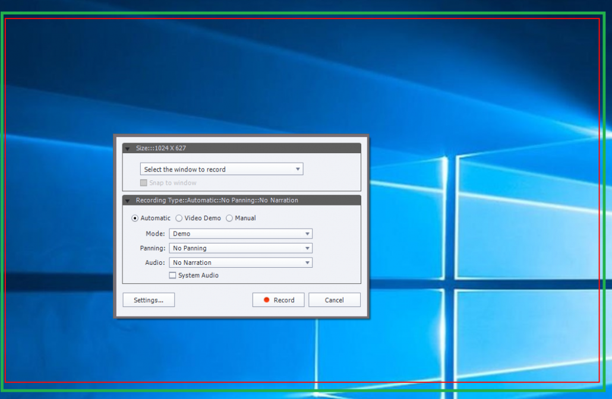Image resolution: width=612 pixels, height=399 pixels.
Task: Open the Audio dropdown showing No Narration
Action: pos(240,262)
